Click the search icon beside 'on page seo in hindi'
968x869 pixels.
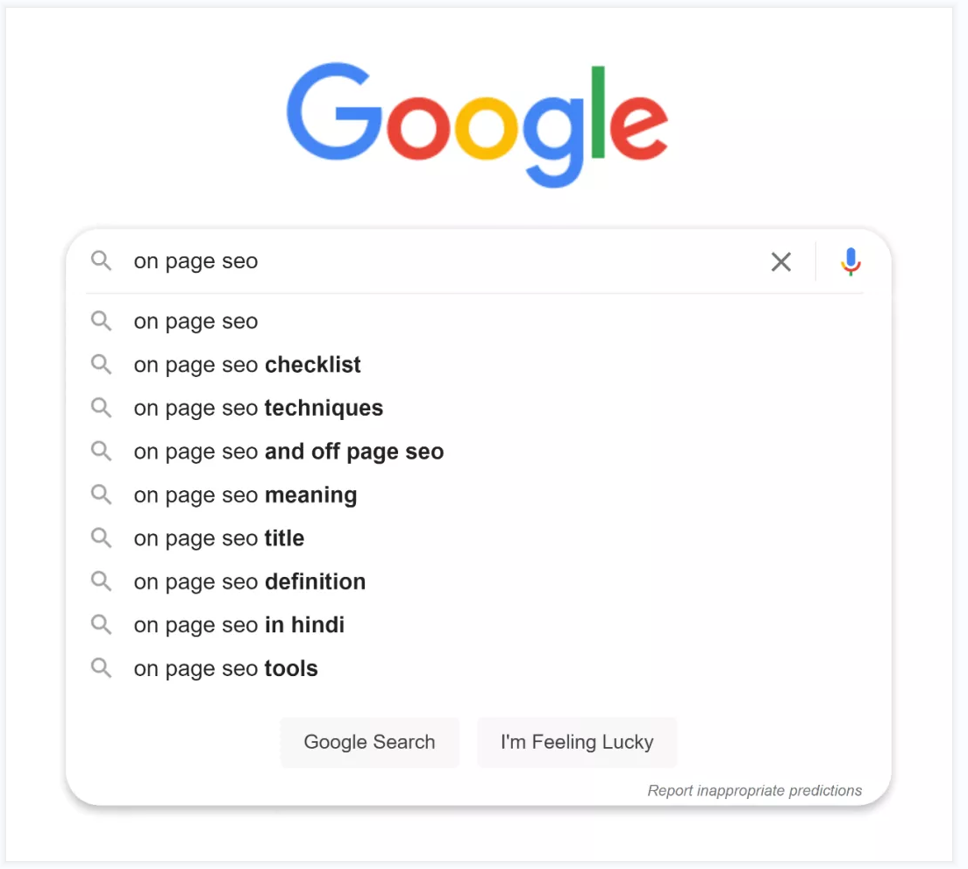tap(101, 624)
